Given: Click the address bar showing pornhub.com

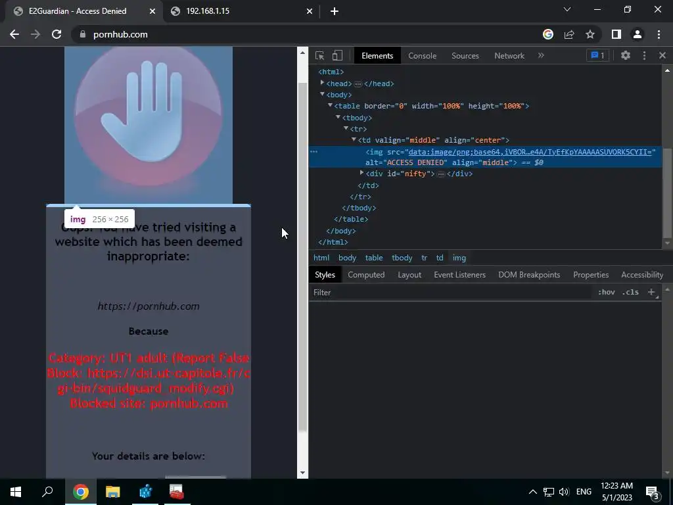Looking at the screenshot, I should click(309, 34).
